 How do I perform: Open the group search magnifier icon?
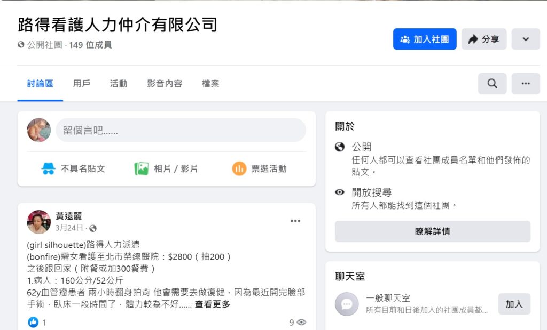click(492, 84)
